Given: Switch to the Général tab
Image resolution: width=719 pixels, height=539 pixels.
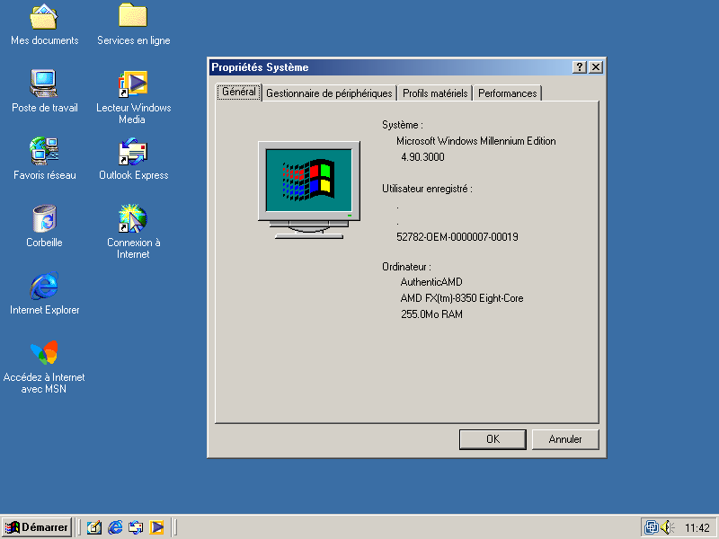Looking at the screenshot, I should (238, 92).
